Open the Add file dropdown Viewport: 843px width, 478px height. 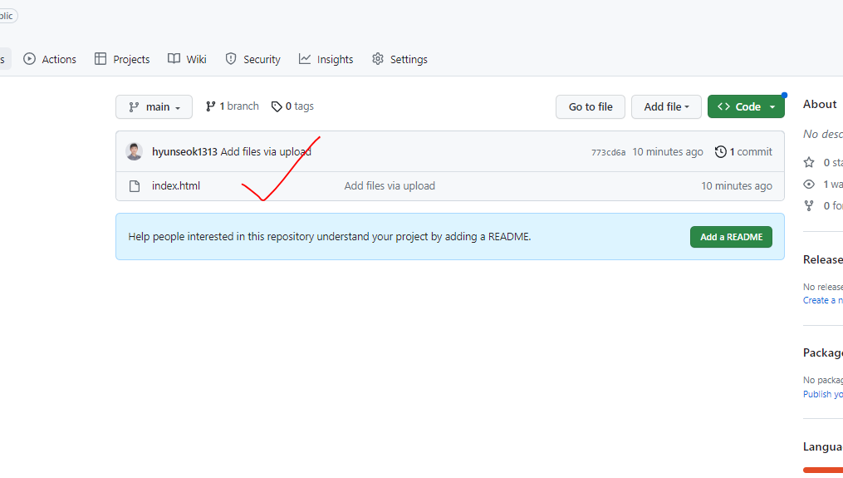[x=666, y=106]
